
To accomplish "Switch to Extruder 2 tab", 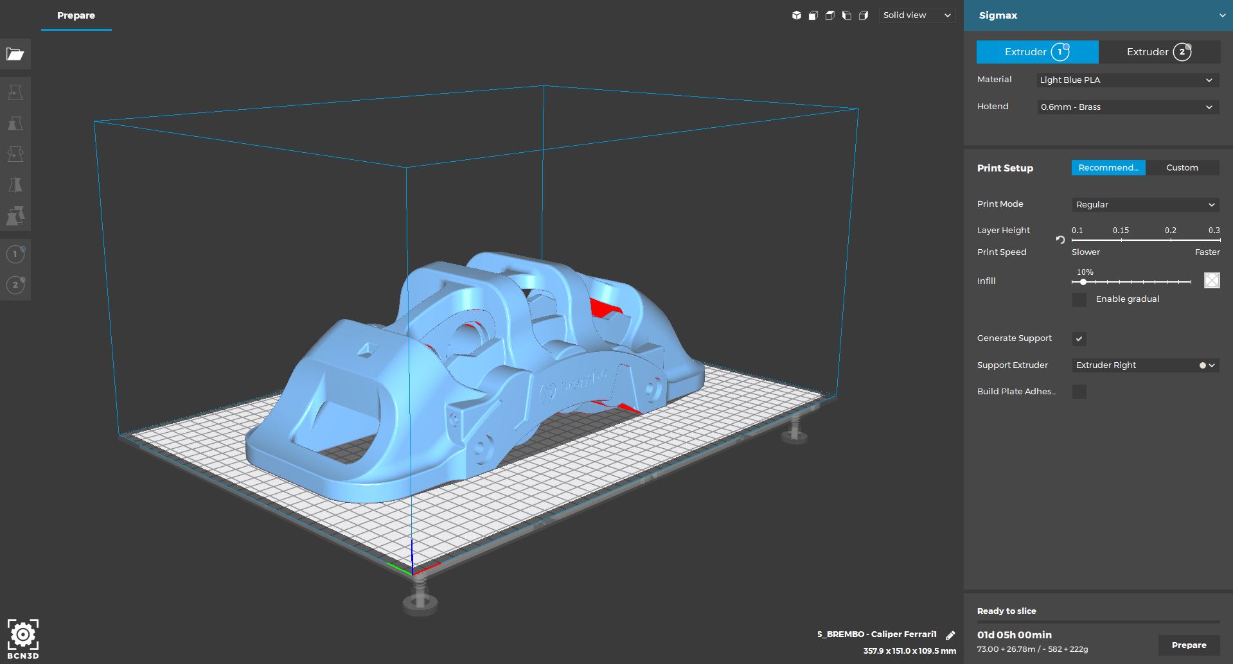I will coord(1159,52).
